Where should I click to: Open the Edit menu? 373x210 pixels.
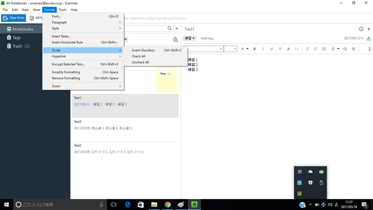pos(15,10)
